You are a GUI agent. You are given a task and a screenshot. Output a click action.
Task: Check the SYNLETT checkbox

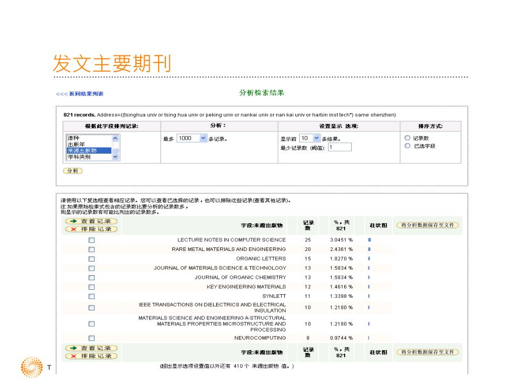click(x=92, y=296)
